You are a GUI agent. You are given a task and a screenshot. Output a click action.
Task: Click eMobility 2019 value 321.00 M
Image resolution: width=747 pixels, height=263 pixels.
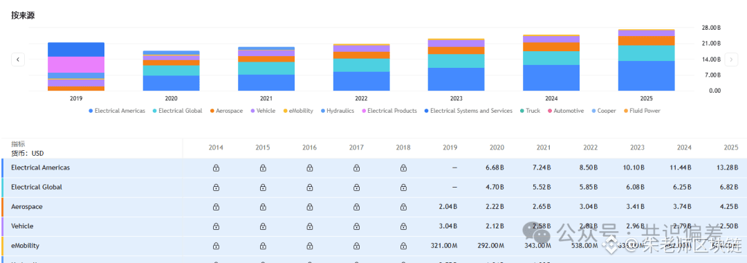(443, 246)
